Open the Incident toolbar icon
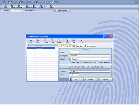The width and height of the screenshot is (139, 105). (19, 7)
